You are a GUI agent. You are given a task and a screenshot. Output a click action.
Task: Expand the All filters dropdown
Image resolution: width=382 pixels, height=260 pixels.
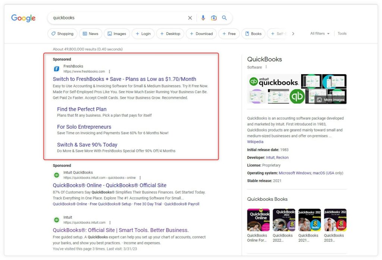pyautogui.click(x=320, y=34)
